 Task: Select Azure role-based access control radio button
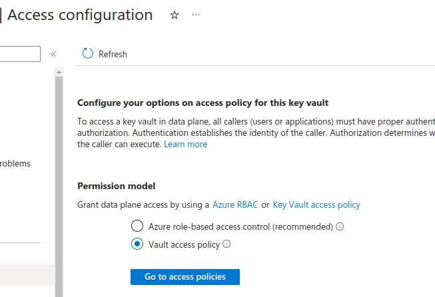click(x=137, y=226)
